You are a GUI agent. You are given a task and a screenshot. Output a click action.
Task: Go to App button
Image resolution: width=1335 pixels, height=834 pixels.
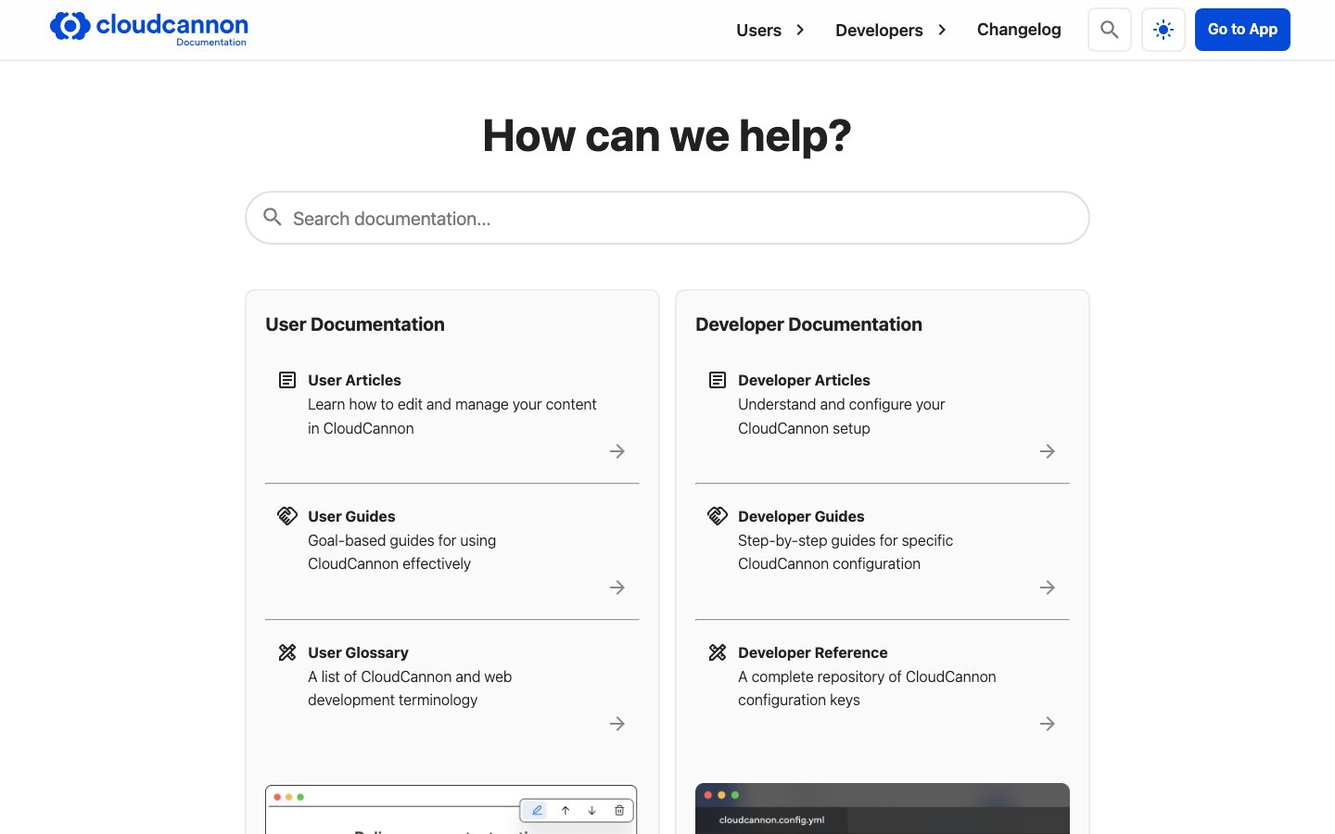tap(1242, 30)
